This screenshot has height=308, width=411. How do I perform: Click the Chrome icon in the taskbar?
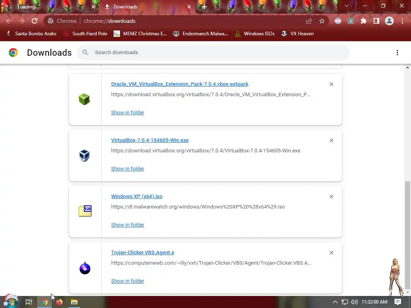coord(45,302)
